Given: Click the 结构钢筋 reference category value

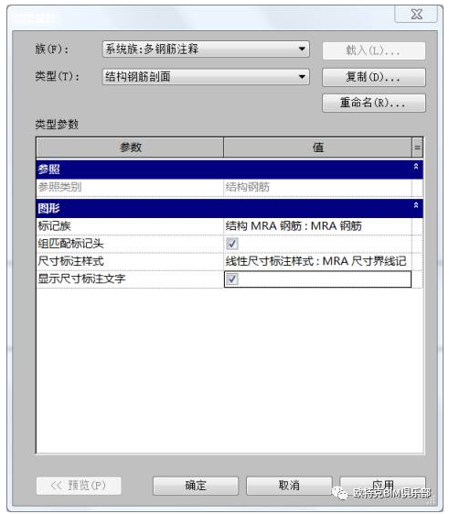Looking at the screenshot, I should click(x=248, y=187).
